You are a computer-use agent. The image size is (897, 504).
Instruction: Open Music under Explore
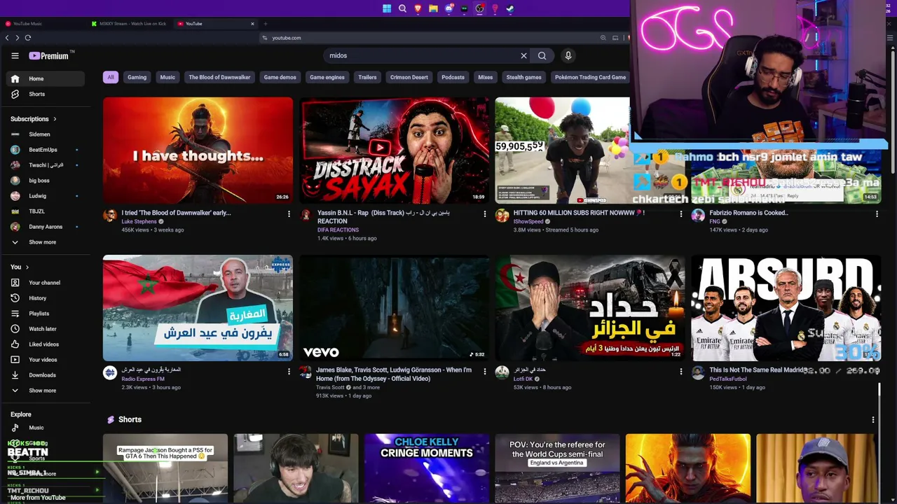45,428
